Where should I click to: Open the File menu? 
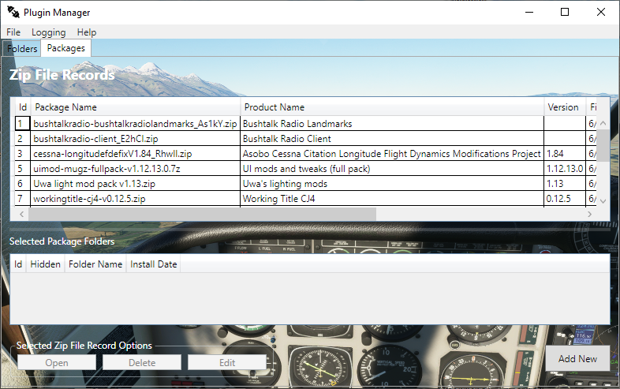pos(13,32)
